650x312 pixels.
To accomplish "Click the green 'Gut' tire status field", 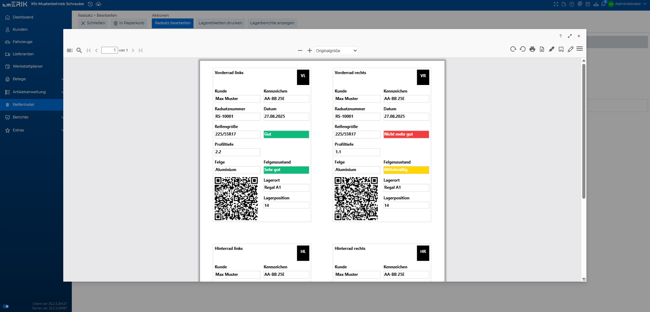I will (x=286, y=134).
